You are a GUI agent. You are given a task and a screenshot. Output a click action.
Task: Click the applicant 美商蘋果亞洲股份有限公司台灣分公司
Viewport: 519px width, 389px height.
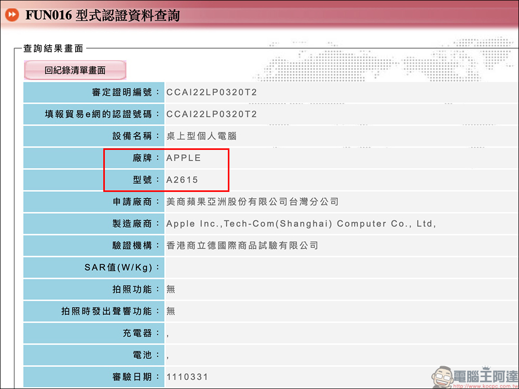252,202
